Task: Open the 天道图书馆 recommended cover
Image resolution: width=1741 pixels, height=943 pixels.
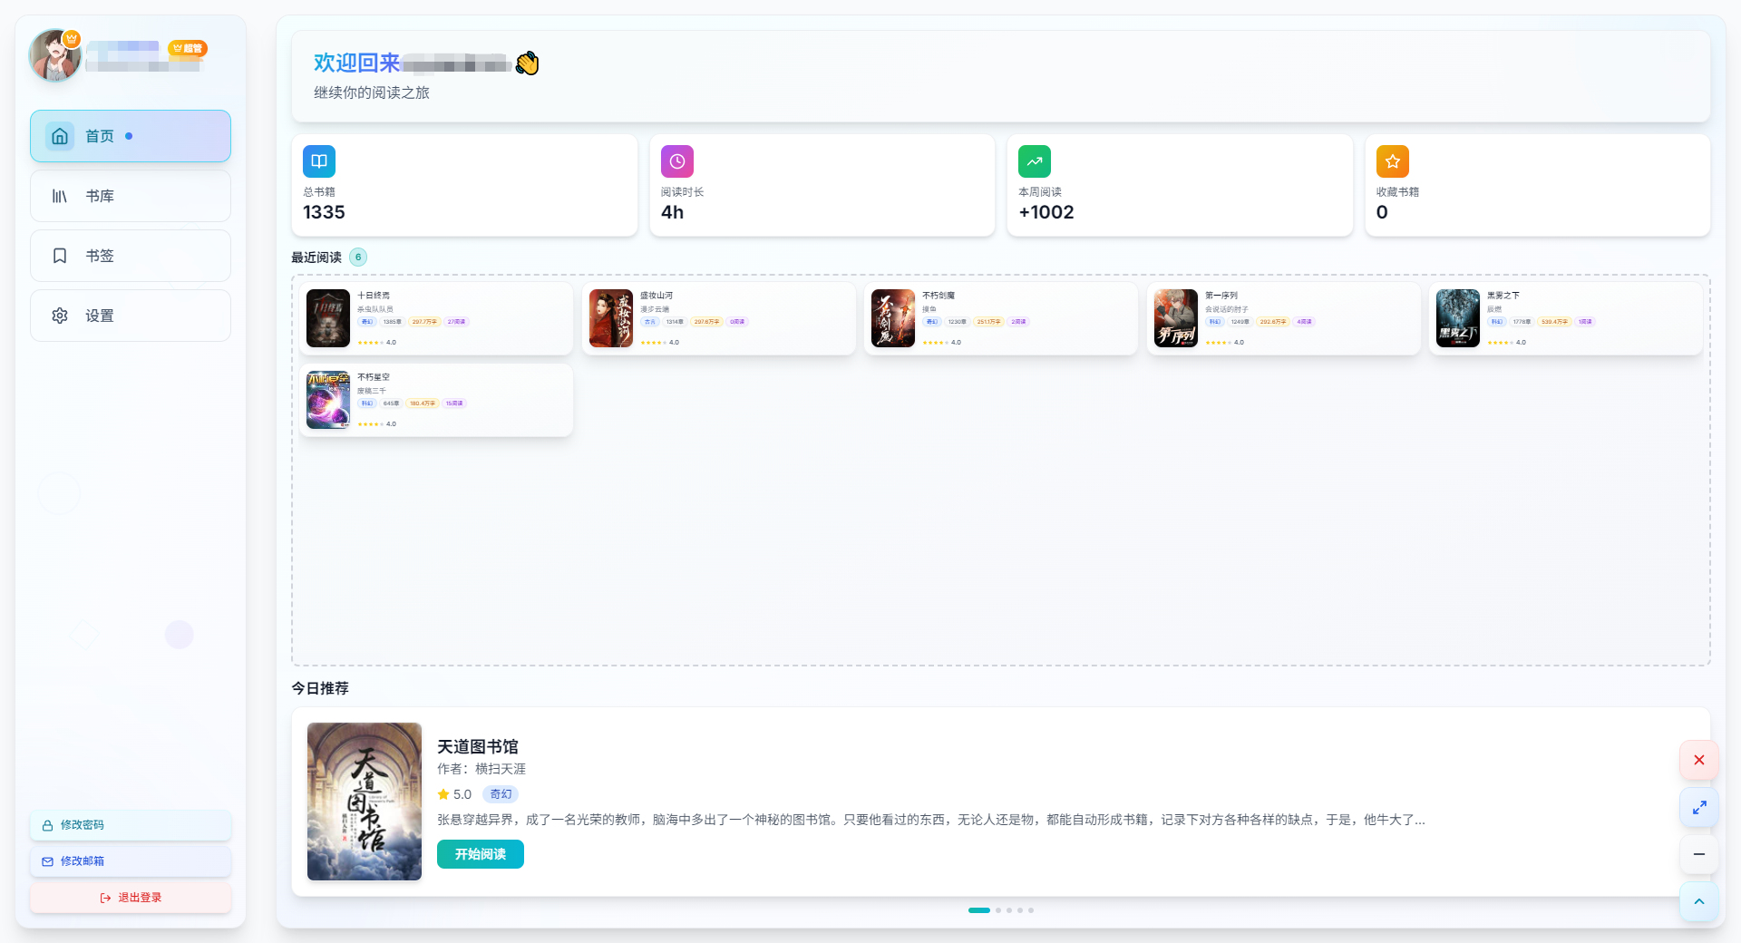Action: [365, 802]
